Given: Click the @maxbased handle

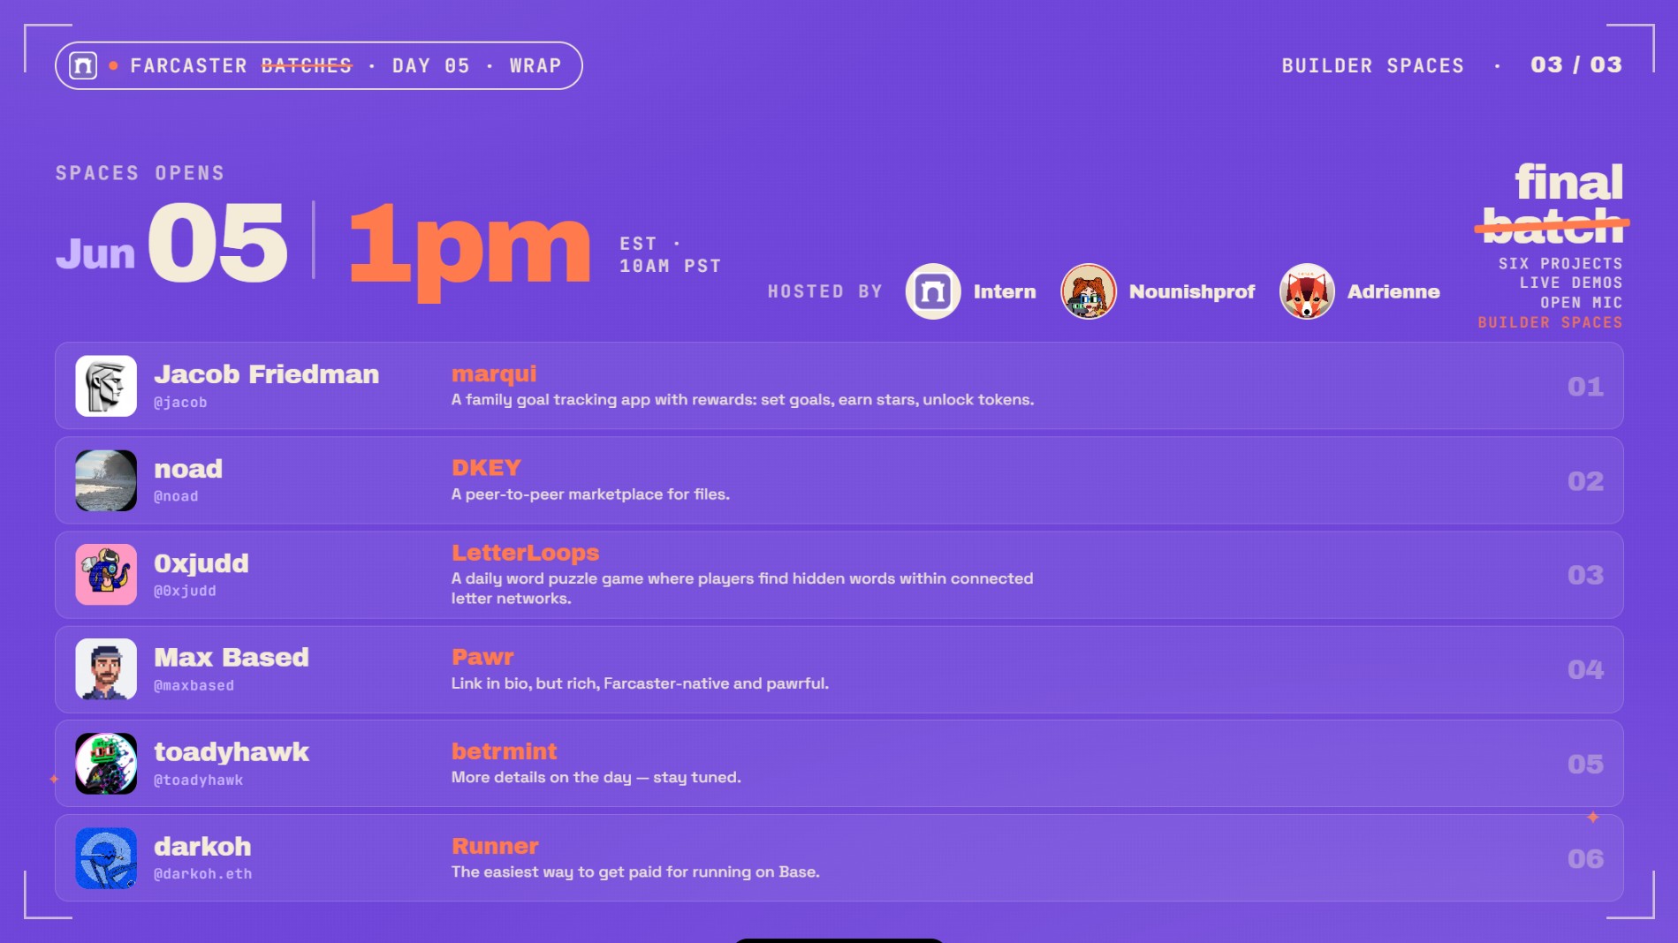Looking at the screenshot, I should (194, 685).
